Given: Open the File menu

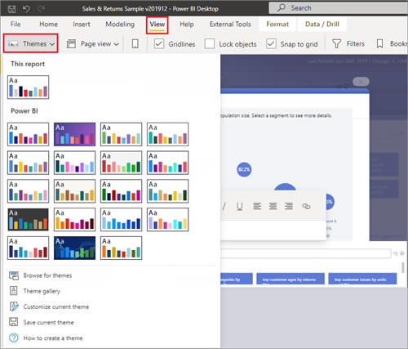Looking at the screenshot, I should (x=16, y=24).
